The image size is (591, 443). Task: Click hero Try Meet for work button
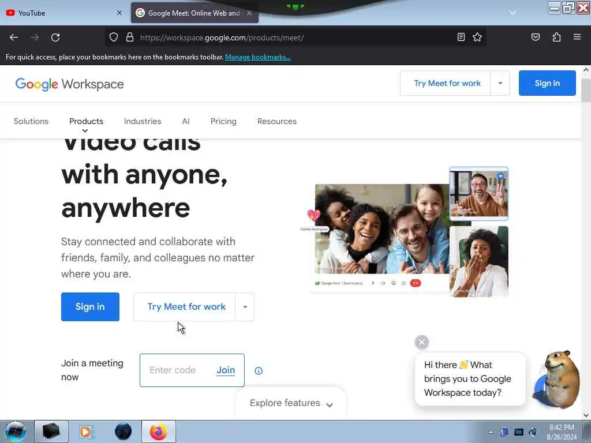pyautogui.click(x=185, y=307)
